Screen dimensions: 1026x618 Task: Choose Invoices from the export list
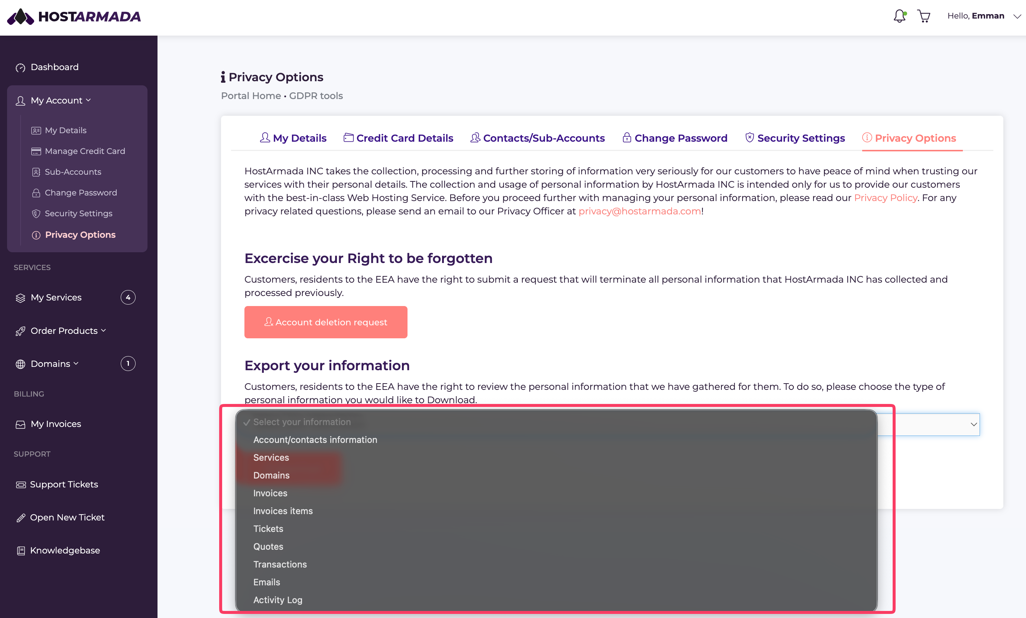(556, 493)
